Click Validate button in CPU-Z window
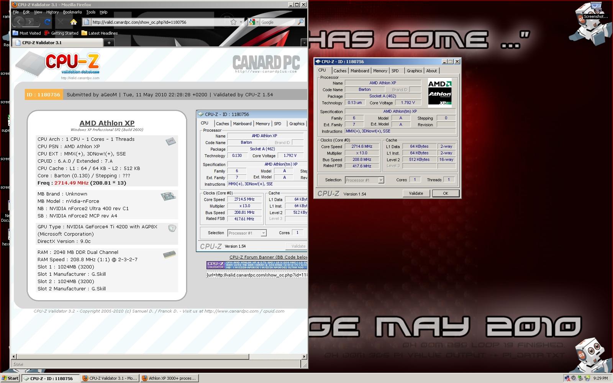 [x=416, y=193]
